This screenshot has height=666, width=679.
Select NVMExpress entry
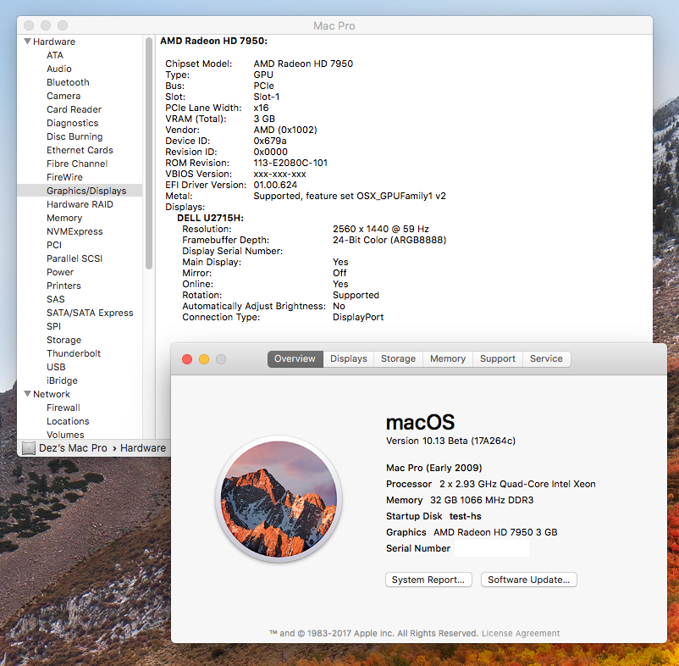coord(75,231)
